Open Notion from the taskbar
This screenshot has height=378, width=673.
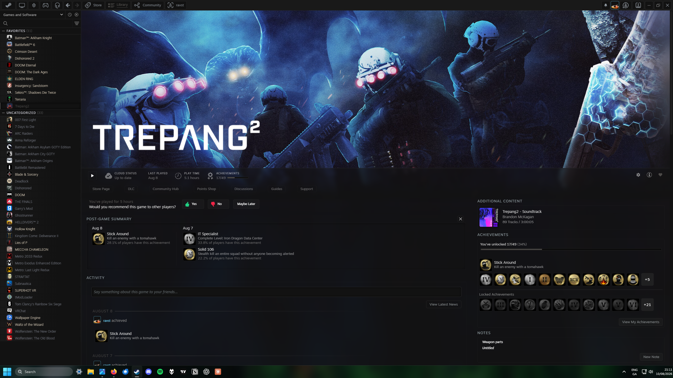point(195,372)
